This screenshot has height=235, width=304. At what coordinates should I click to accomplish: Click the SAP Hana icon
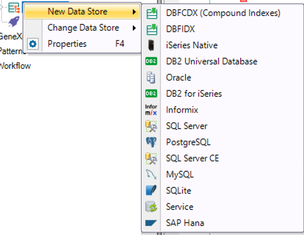[x=151, y=223]
